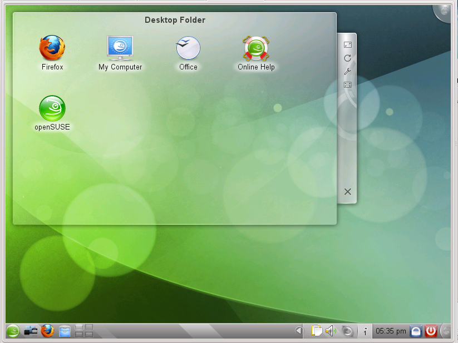Open the volume mixer speaker icon
This screenshot has width=458, height=343.
tap(331, 331)
